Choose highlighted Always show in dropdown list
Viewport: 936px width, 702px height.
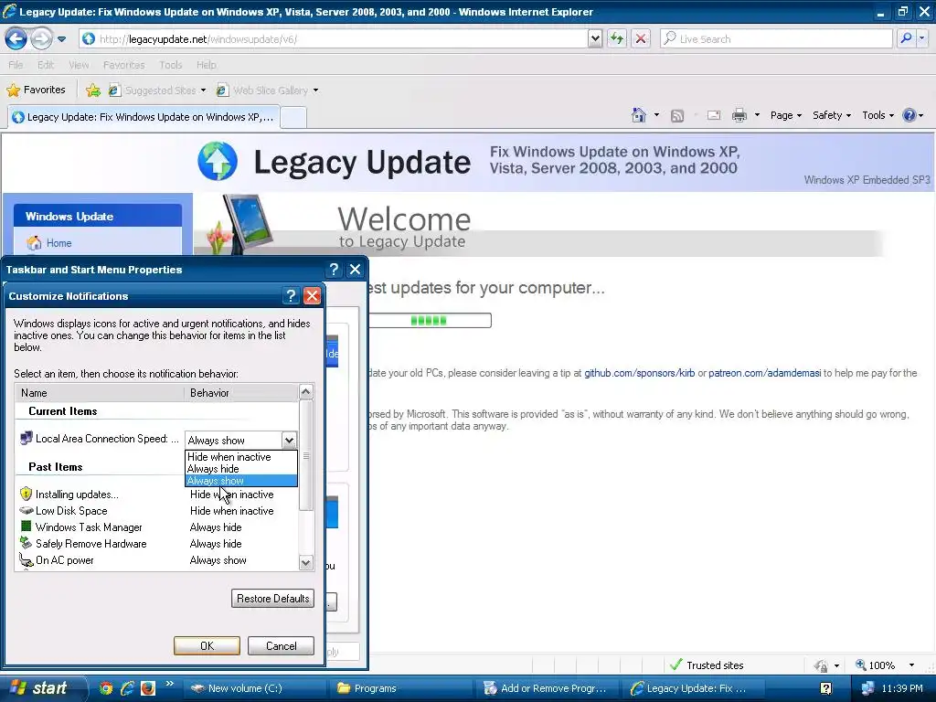[240, 481]
